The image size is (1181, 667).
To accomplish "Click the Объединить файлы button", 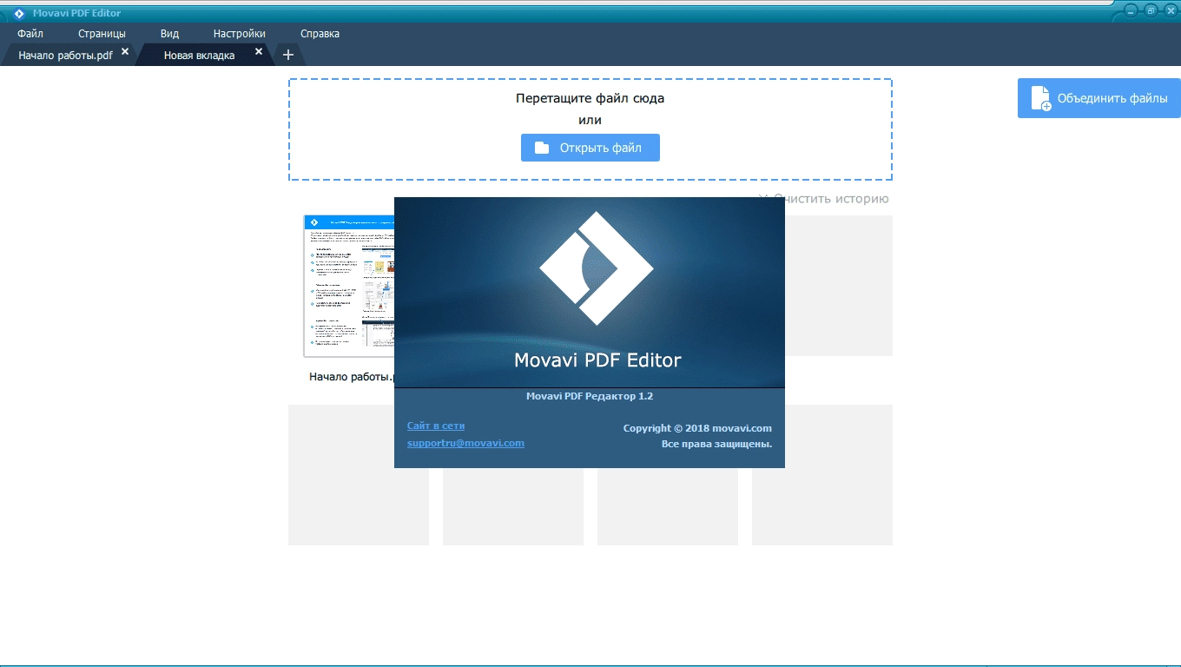I will point(1099,98).
